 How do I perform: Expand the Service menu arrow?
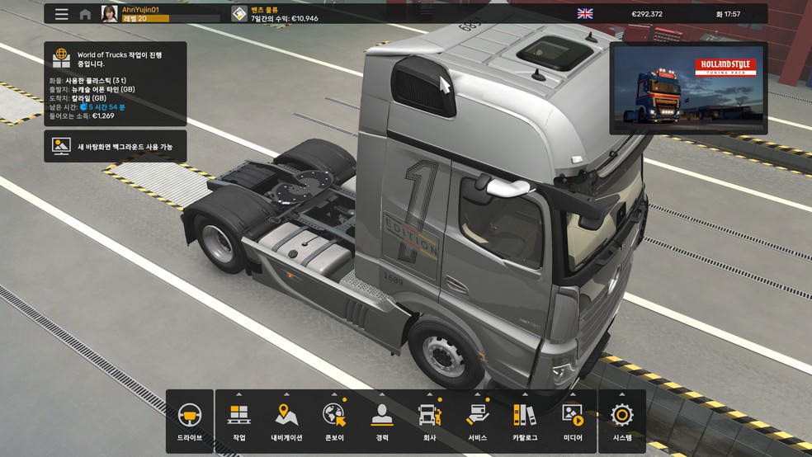478,394
